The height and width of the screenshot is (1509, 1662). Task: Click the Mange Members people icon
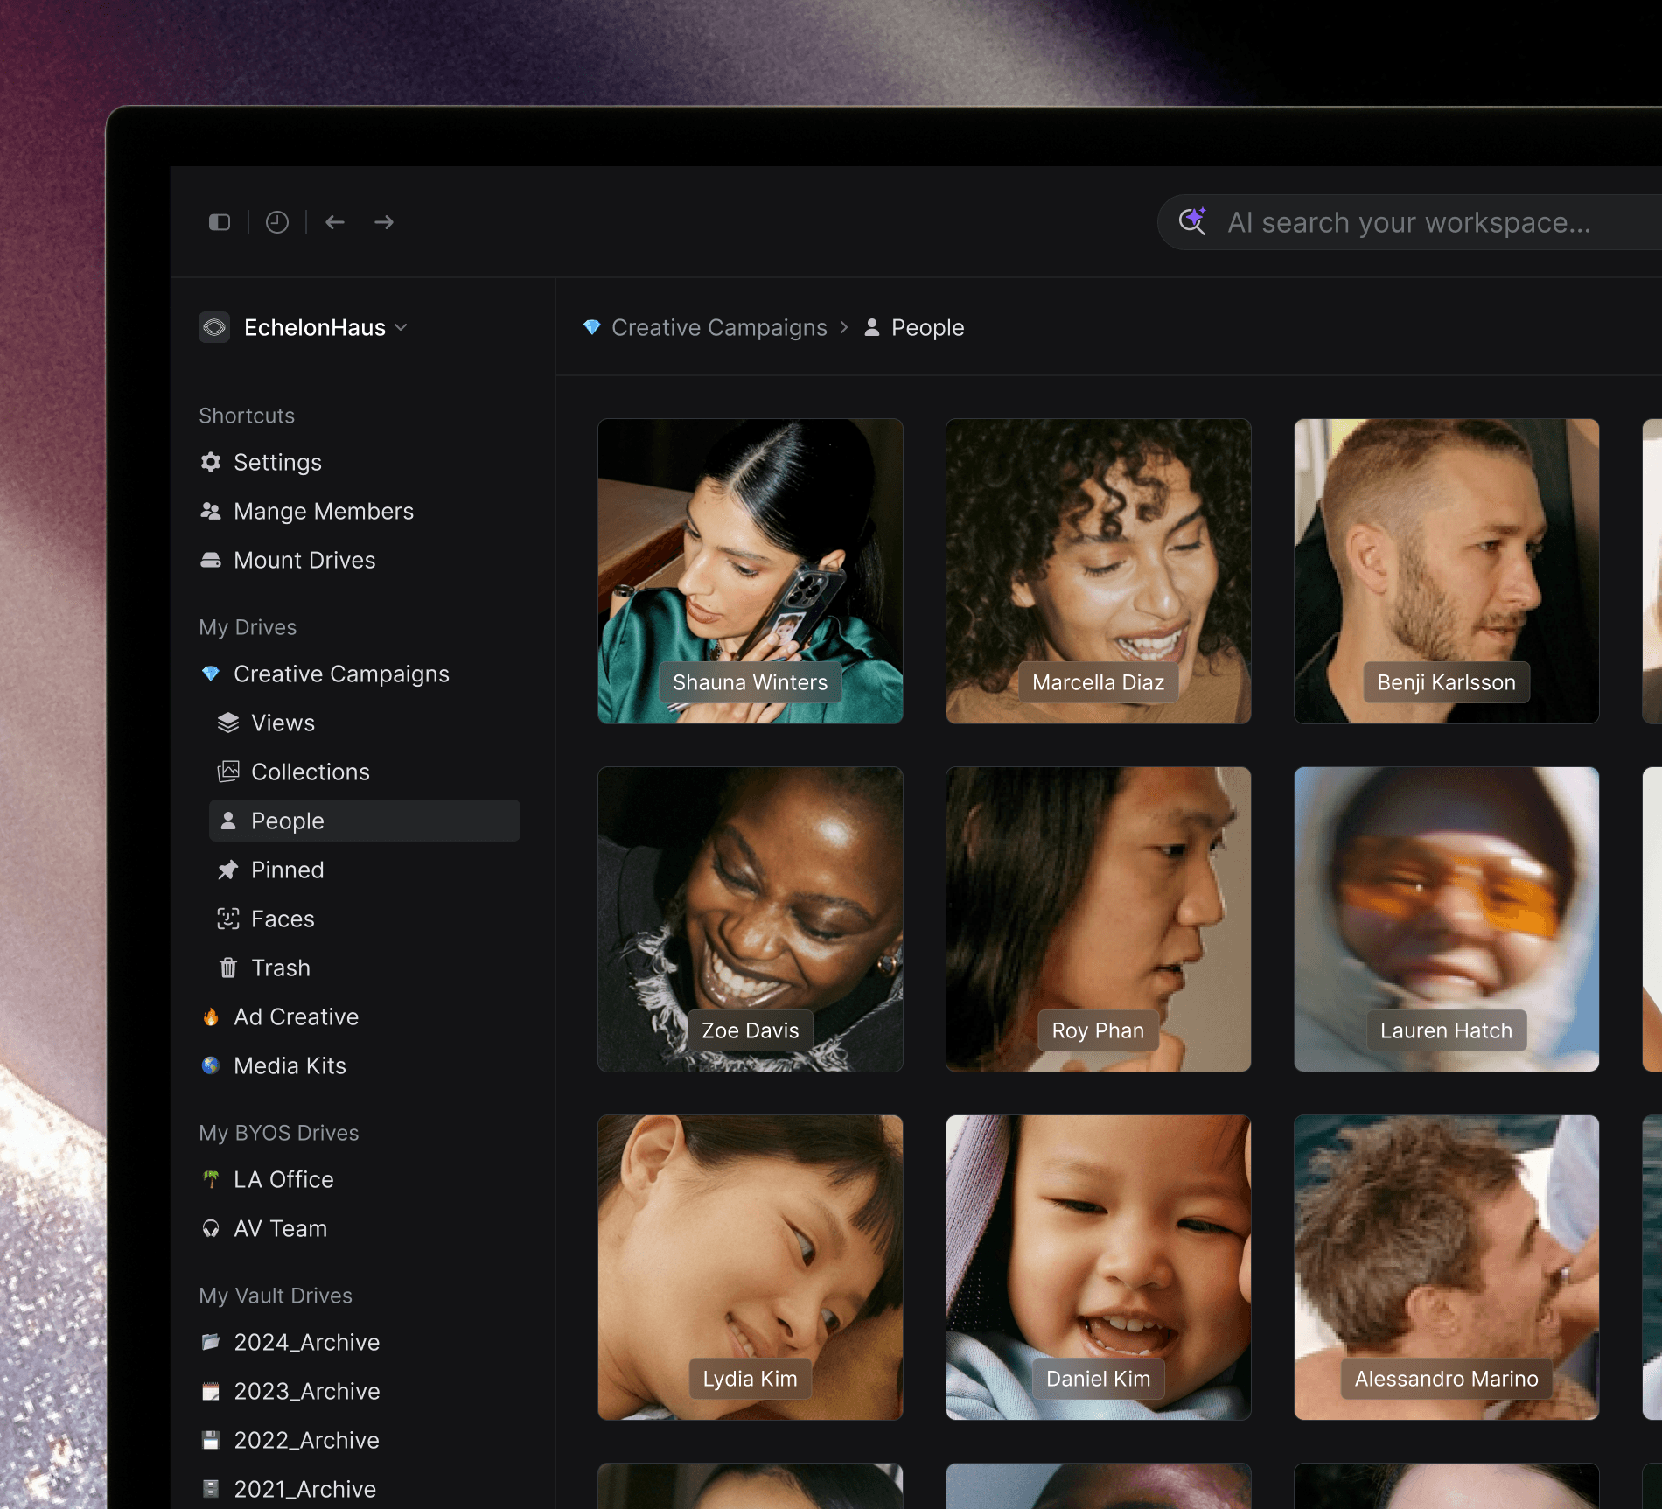[x=211, y=511]
